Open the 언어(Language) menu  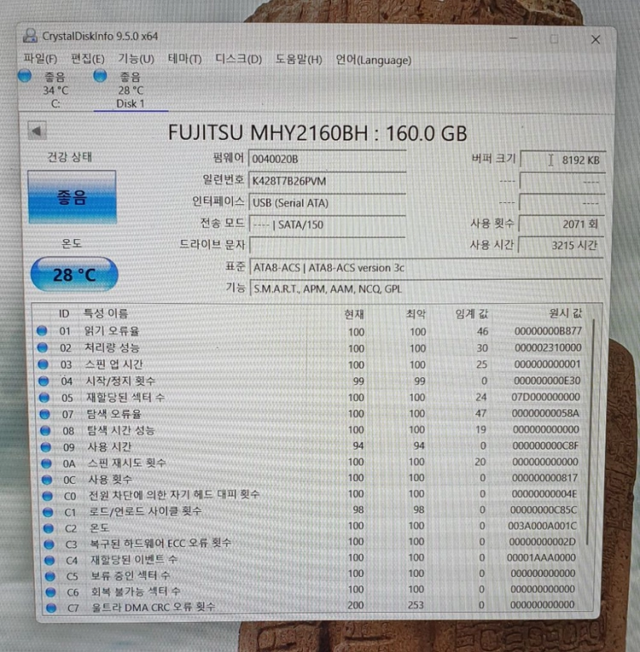pos(374,60)
